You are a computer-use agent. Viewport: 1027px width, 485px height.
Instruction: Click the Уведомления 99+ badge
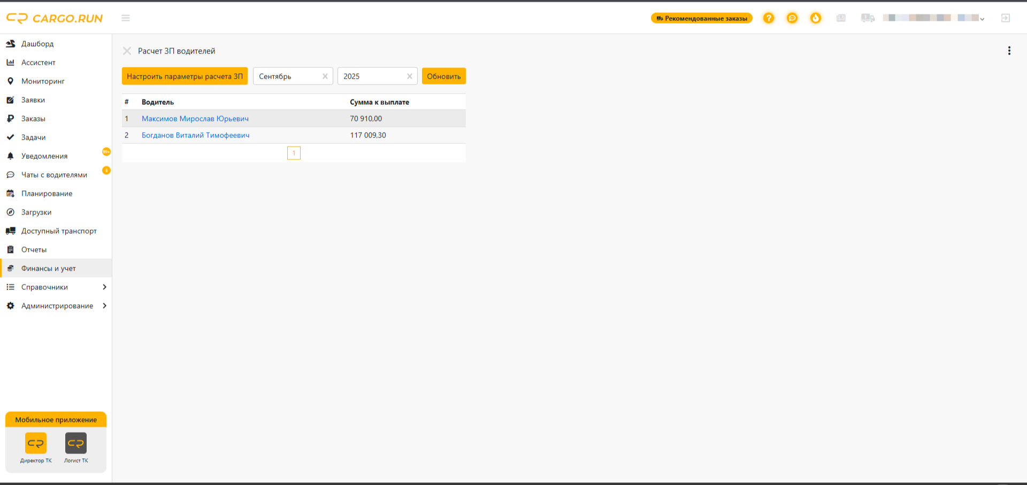pos(106,152)
